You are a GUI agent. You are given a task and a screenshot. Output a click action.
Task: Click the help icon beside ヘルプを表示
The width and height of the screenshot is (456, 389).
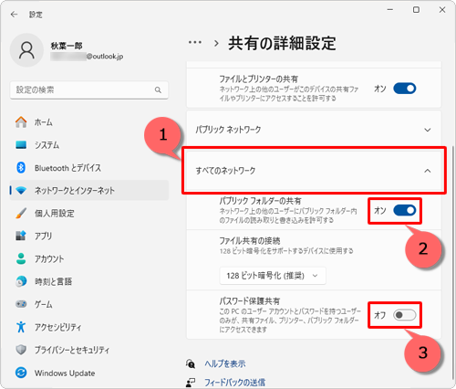pos(191,363)
